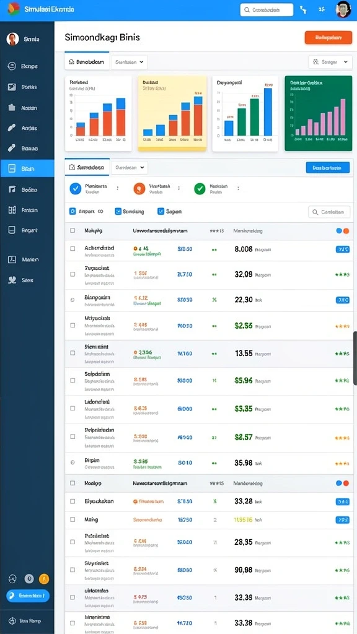Tick the checkbox in the $3.35 row
The height and width of the screenshot is (634, 357).
click(73, 409)
